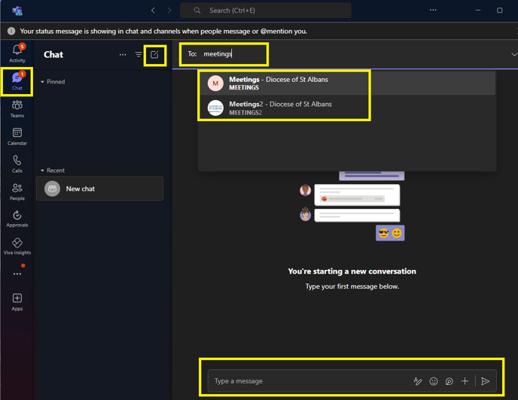Open Settings and more in title bar
Screen dimensions: 518x400
pos(433,11)
